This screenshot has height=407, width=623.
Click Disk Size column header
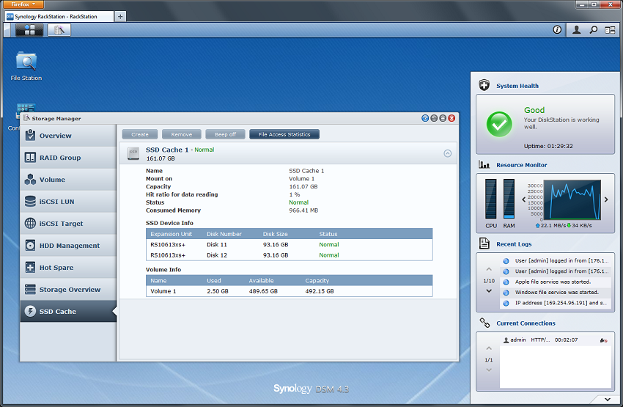276,234
